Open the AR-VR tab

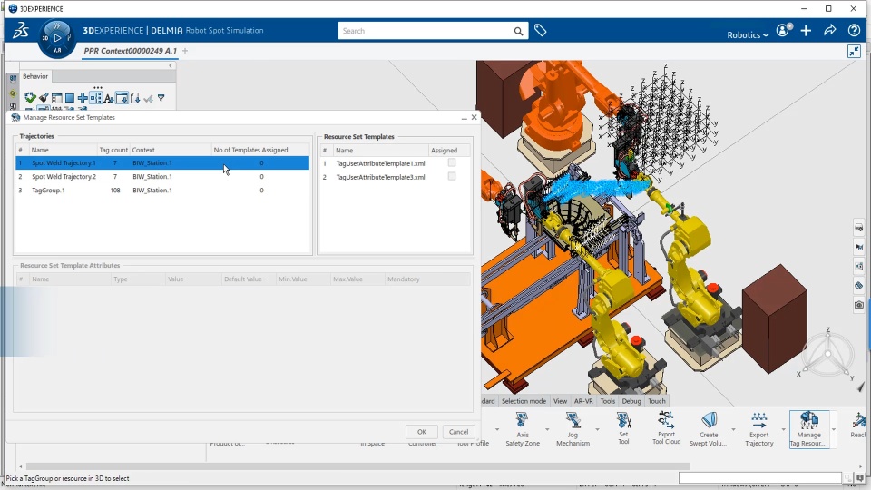coord(583,401)
